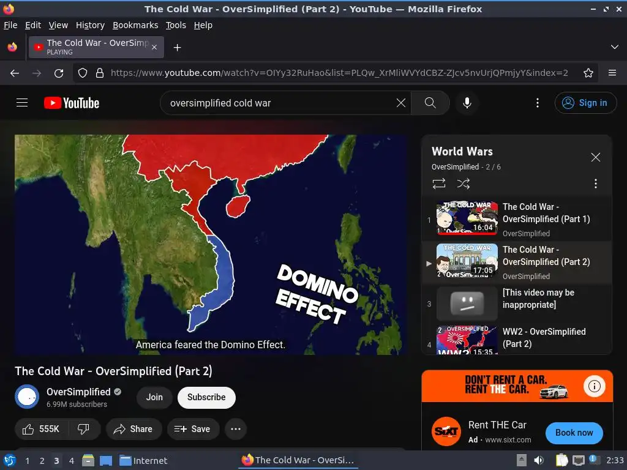This screenshot has height=470, width=627.
Task: Close The Cold War tab
Action: pos(154,47)
